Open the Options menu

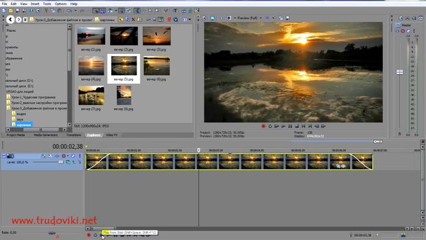tap(61, 4)
